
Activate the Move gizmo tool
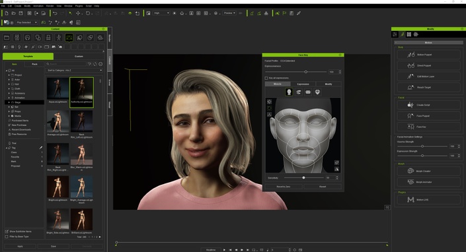[x=78, y=13]
